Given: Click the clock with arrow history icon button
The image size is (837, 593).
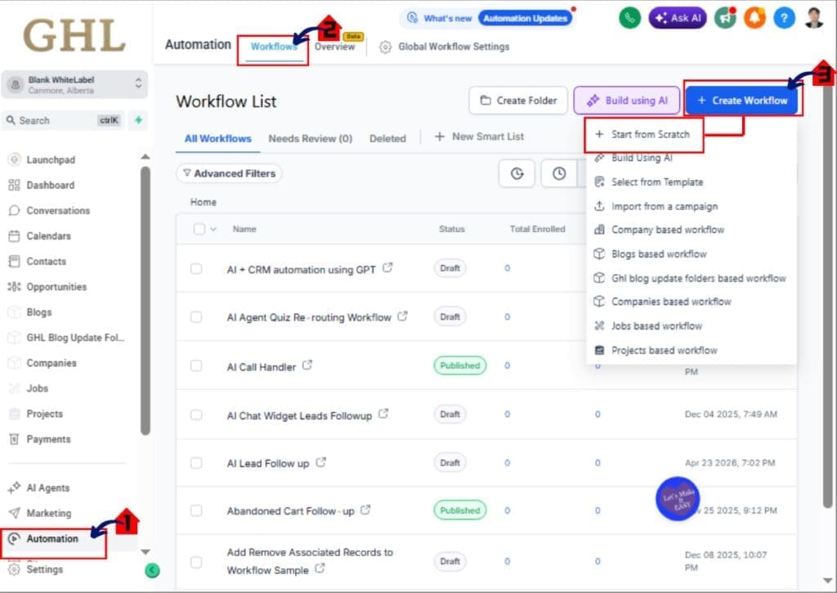Looking at the screenshot, I should [x=517, y=173].
